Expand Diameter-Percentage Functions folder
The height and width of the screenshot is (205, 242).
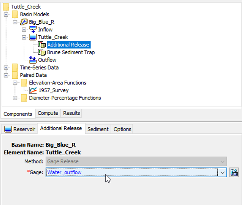(15, 98)
